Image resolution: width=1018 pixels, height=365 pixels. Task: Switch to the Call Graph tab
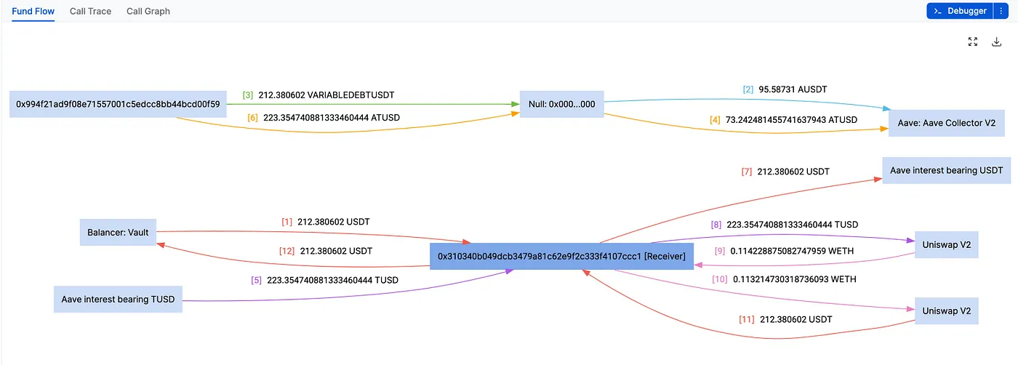[x=148, y=11]
